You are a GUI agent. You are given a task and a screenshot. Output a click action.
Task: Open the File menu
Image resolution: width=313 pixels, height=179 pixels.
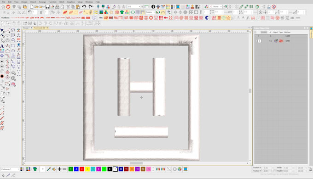click(x=4, y=2)
